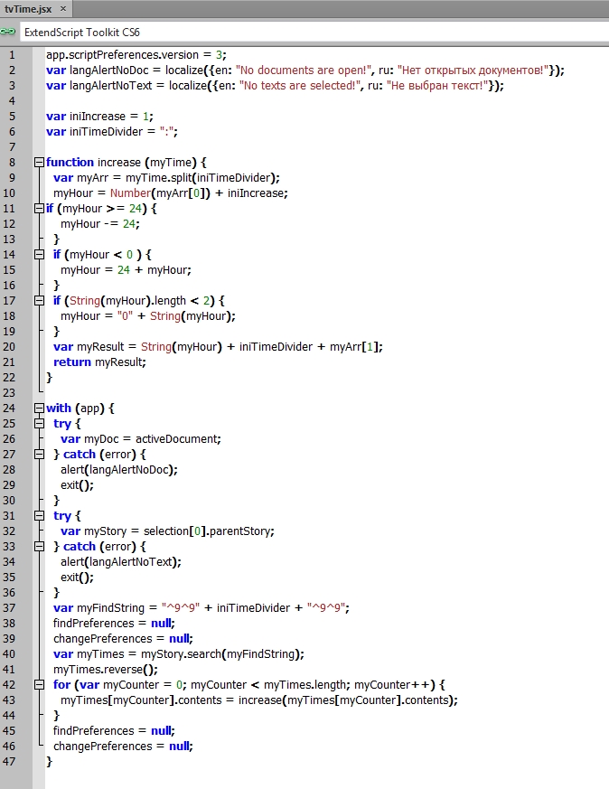Click the green link icon beside target app
Screen dimensions: 609x789
click(x=7, y=32)
